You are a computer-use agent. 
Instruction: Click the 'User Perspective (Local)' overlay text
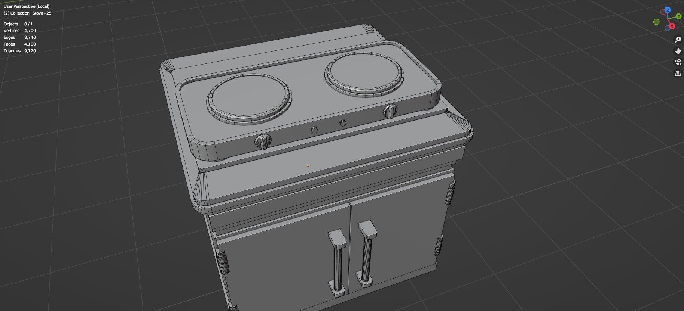click(x=27, y=6)
